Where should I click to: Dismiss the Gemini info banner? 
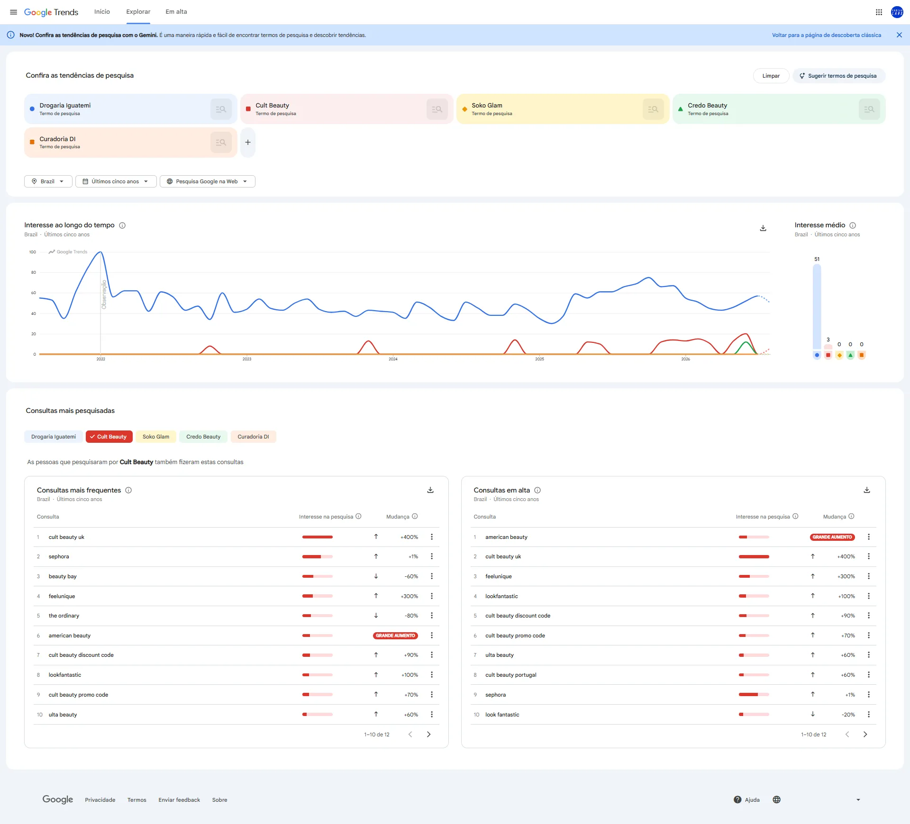[x=899, y=35]
